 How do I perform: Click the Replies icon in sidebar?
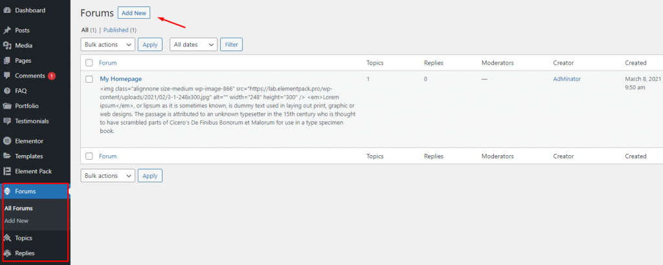pos(6,253)
